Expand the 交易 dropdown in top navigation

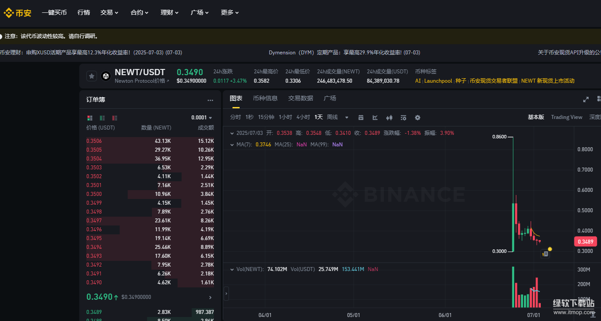109,12
